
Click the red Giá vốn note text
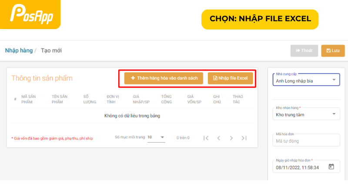tap(52, 138)
